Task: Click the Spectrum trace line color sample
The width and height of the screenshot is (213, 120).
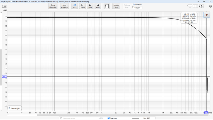Action: point(136,118)
